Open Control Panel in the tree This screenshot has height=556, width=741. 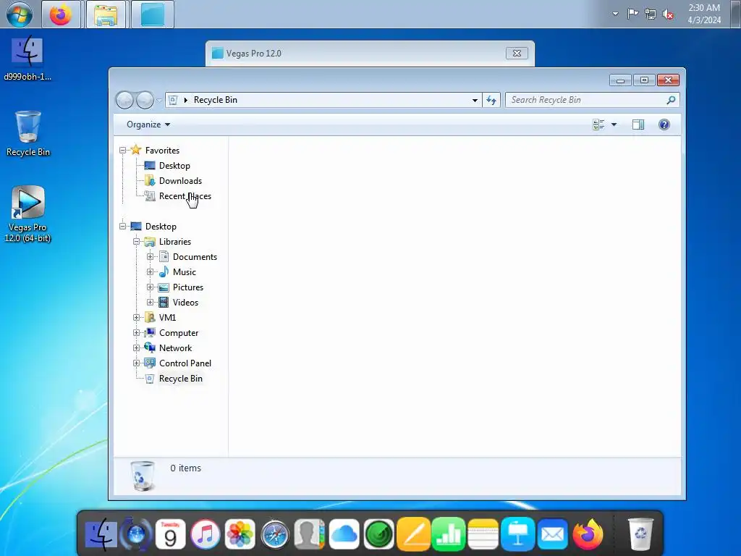[185, 363]
